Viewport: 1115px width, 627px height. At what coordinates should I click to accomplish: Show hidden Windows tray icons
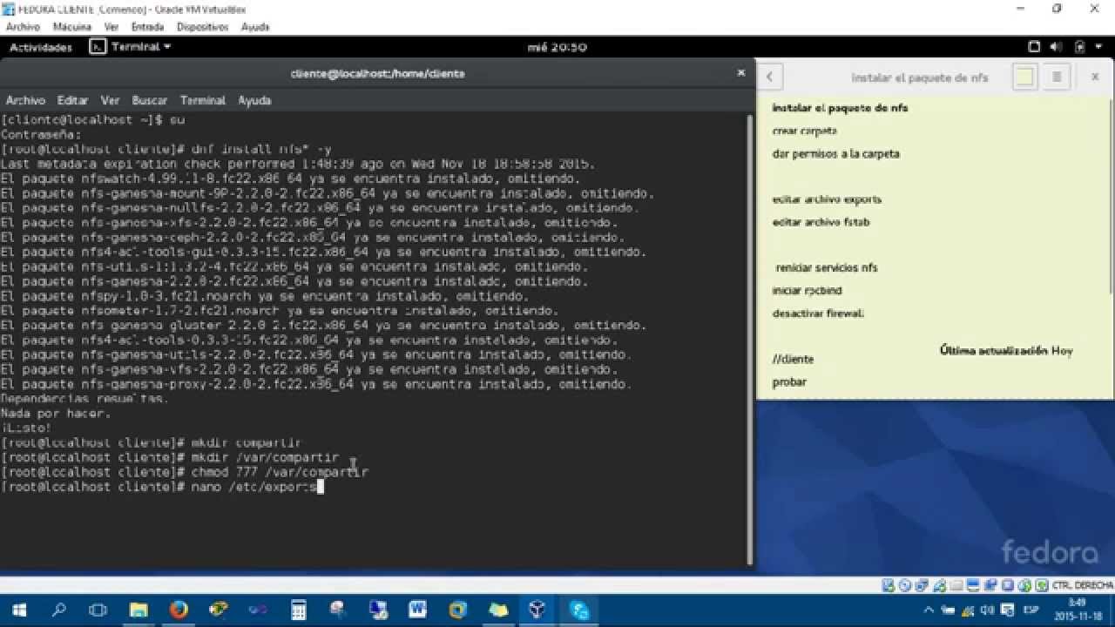pos(930,610)
